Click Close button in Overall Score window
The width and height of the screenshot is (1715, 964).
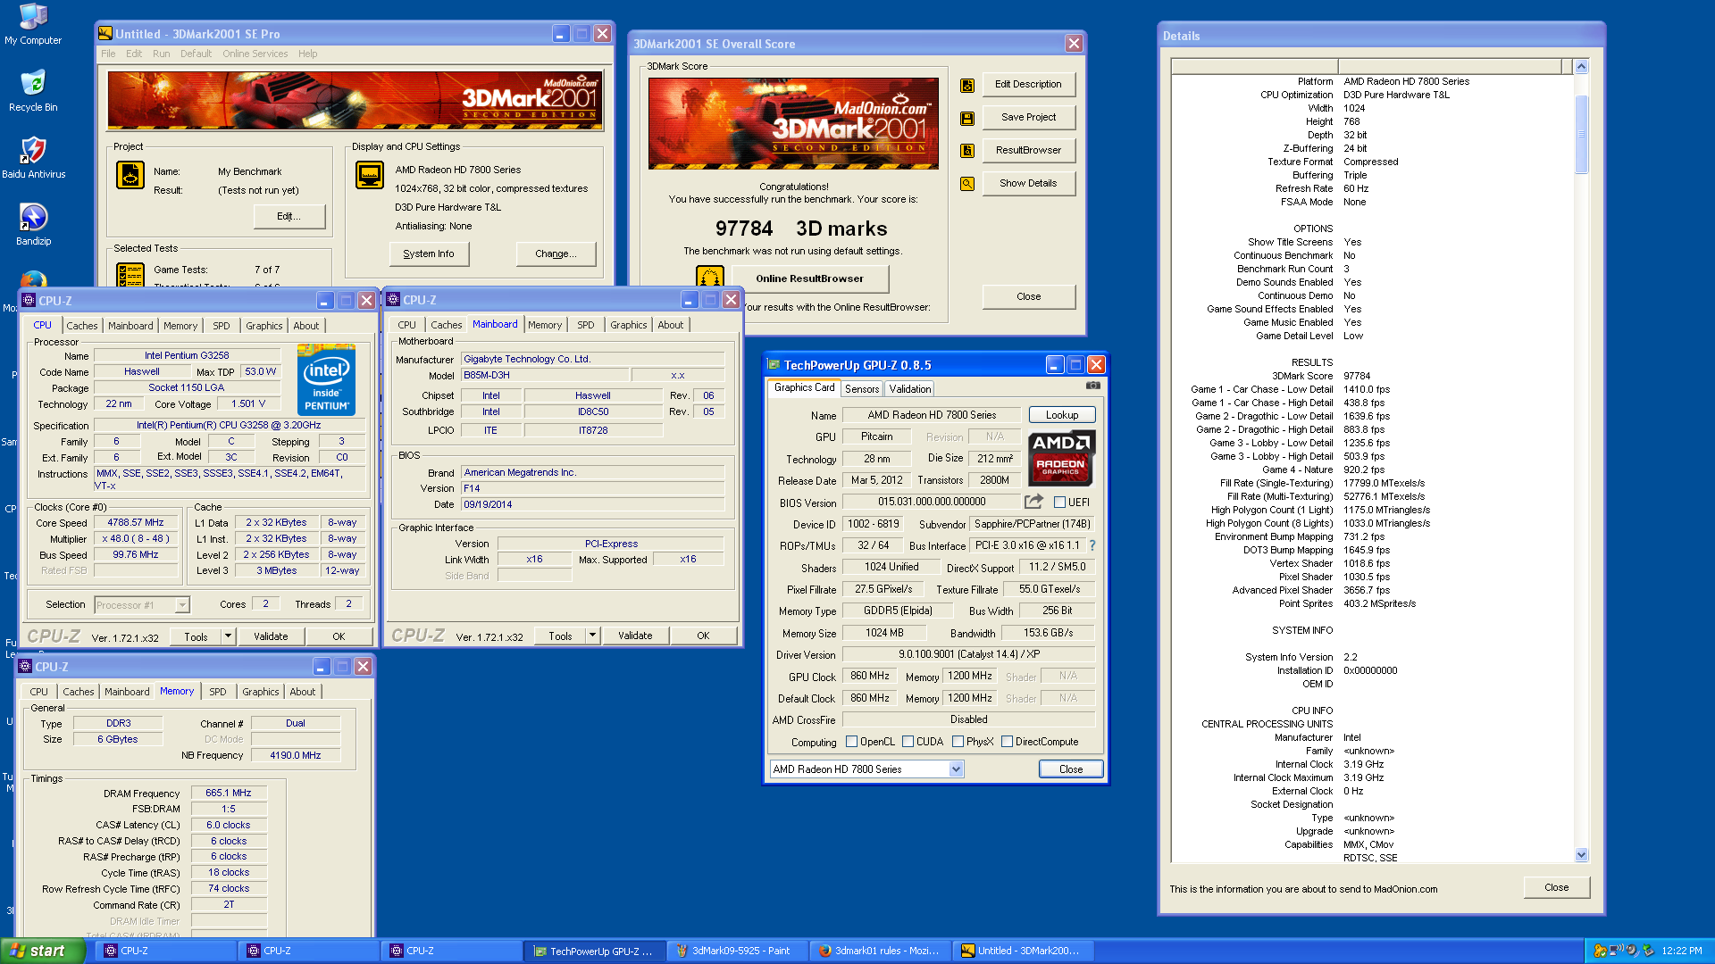1028,297
